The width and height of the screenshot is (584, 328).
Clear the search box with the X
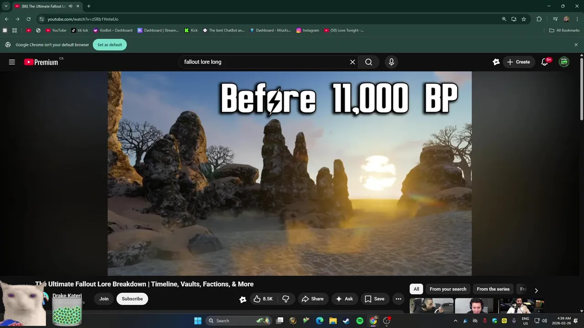(352, 62)
